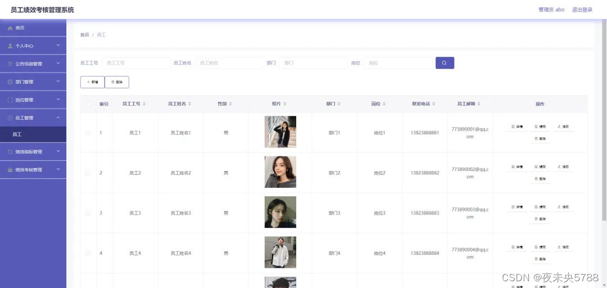Click the search magnifier button
This screenshot has height=288, width=607.
445,63
